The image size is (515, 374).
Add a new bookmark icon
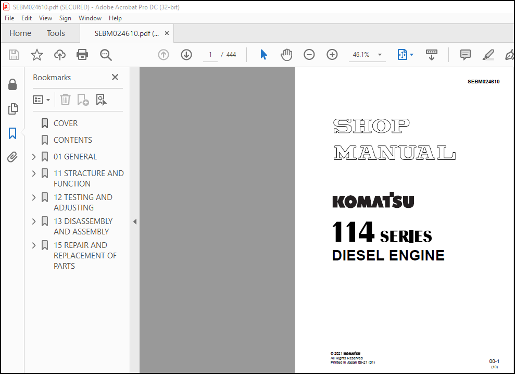point(83,99)
